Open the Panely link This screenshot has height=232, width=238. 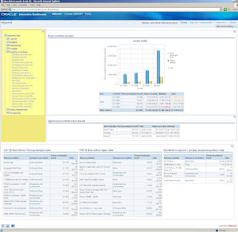184,23
